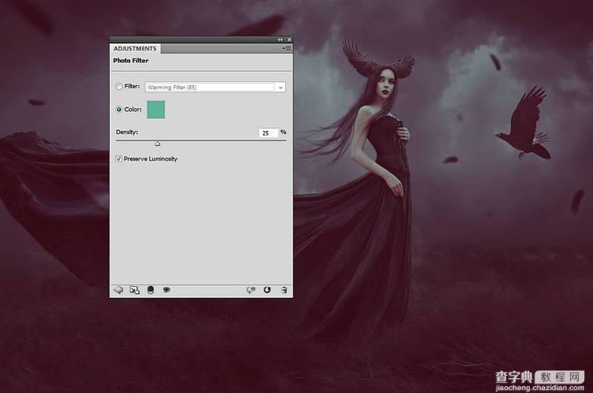Switch panel to expanded view icon

pos(134,290)
